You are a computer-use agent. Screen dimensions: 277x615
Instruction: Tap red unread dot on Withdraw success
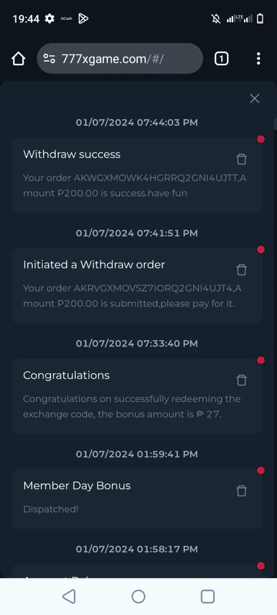[x=261, y=139]
